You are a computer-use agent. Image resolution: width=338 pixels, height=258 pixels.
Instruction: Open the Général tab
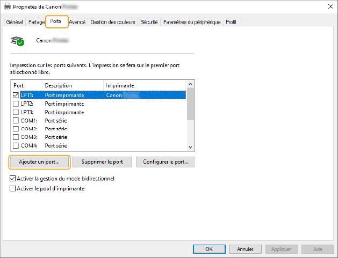click(x=14, y=22)
